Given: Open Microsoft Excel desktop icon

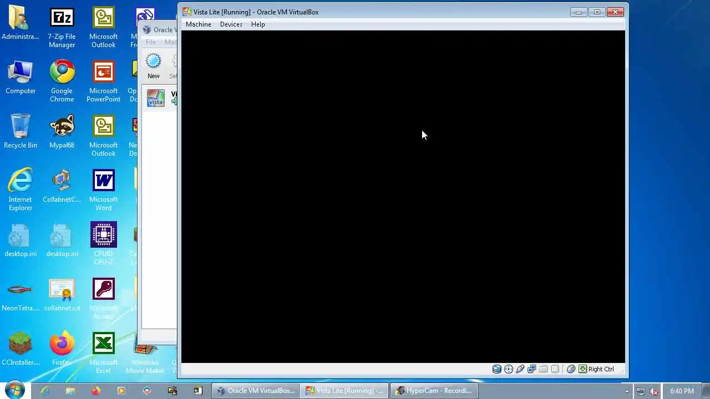Looking at the screenshot, I should [103, 352].
